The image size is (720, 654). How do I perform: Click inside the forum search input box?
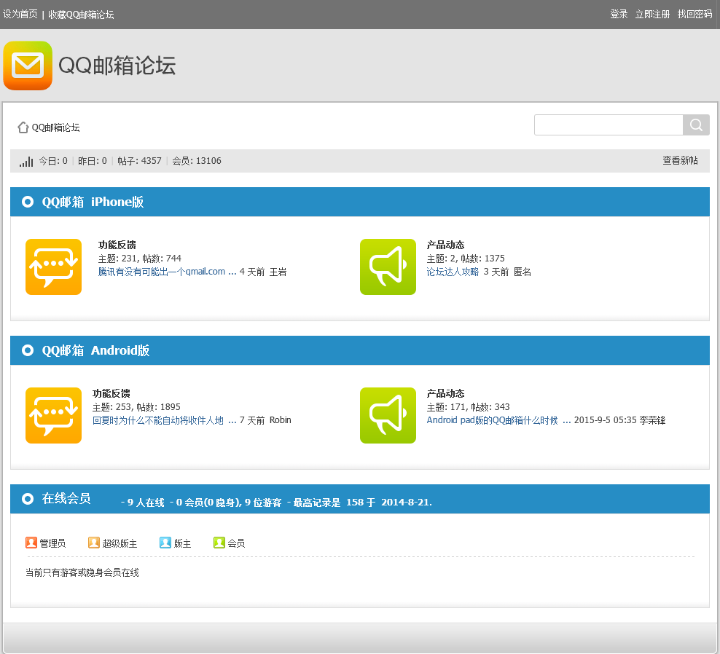pos(608,125)
